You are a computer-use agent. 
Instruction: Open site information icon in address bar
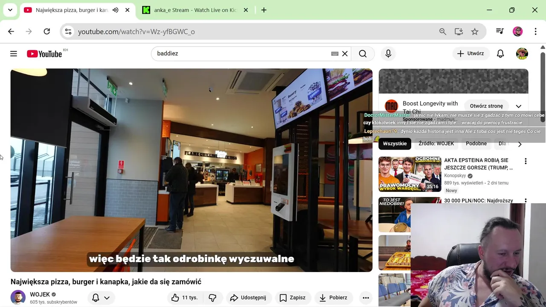(68, 31)
